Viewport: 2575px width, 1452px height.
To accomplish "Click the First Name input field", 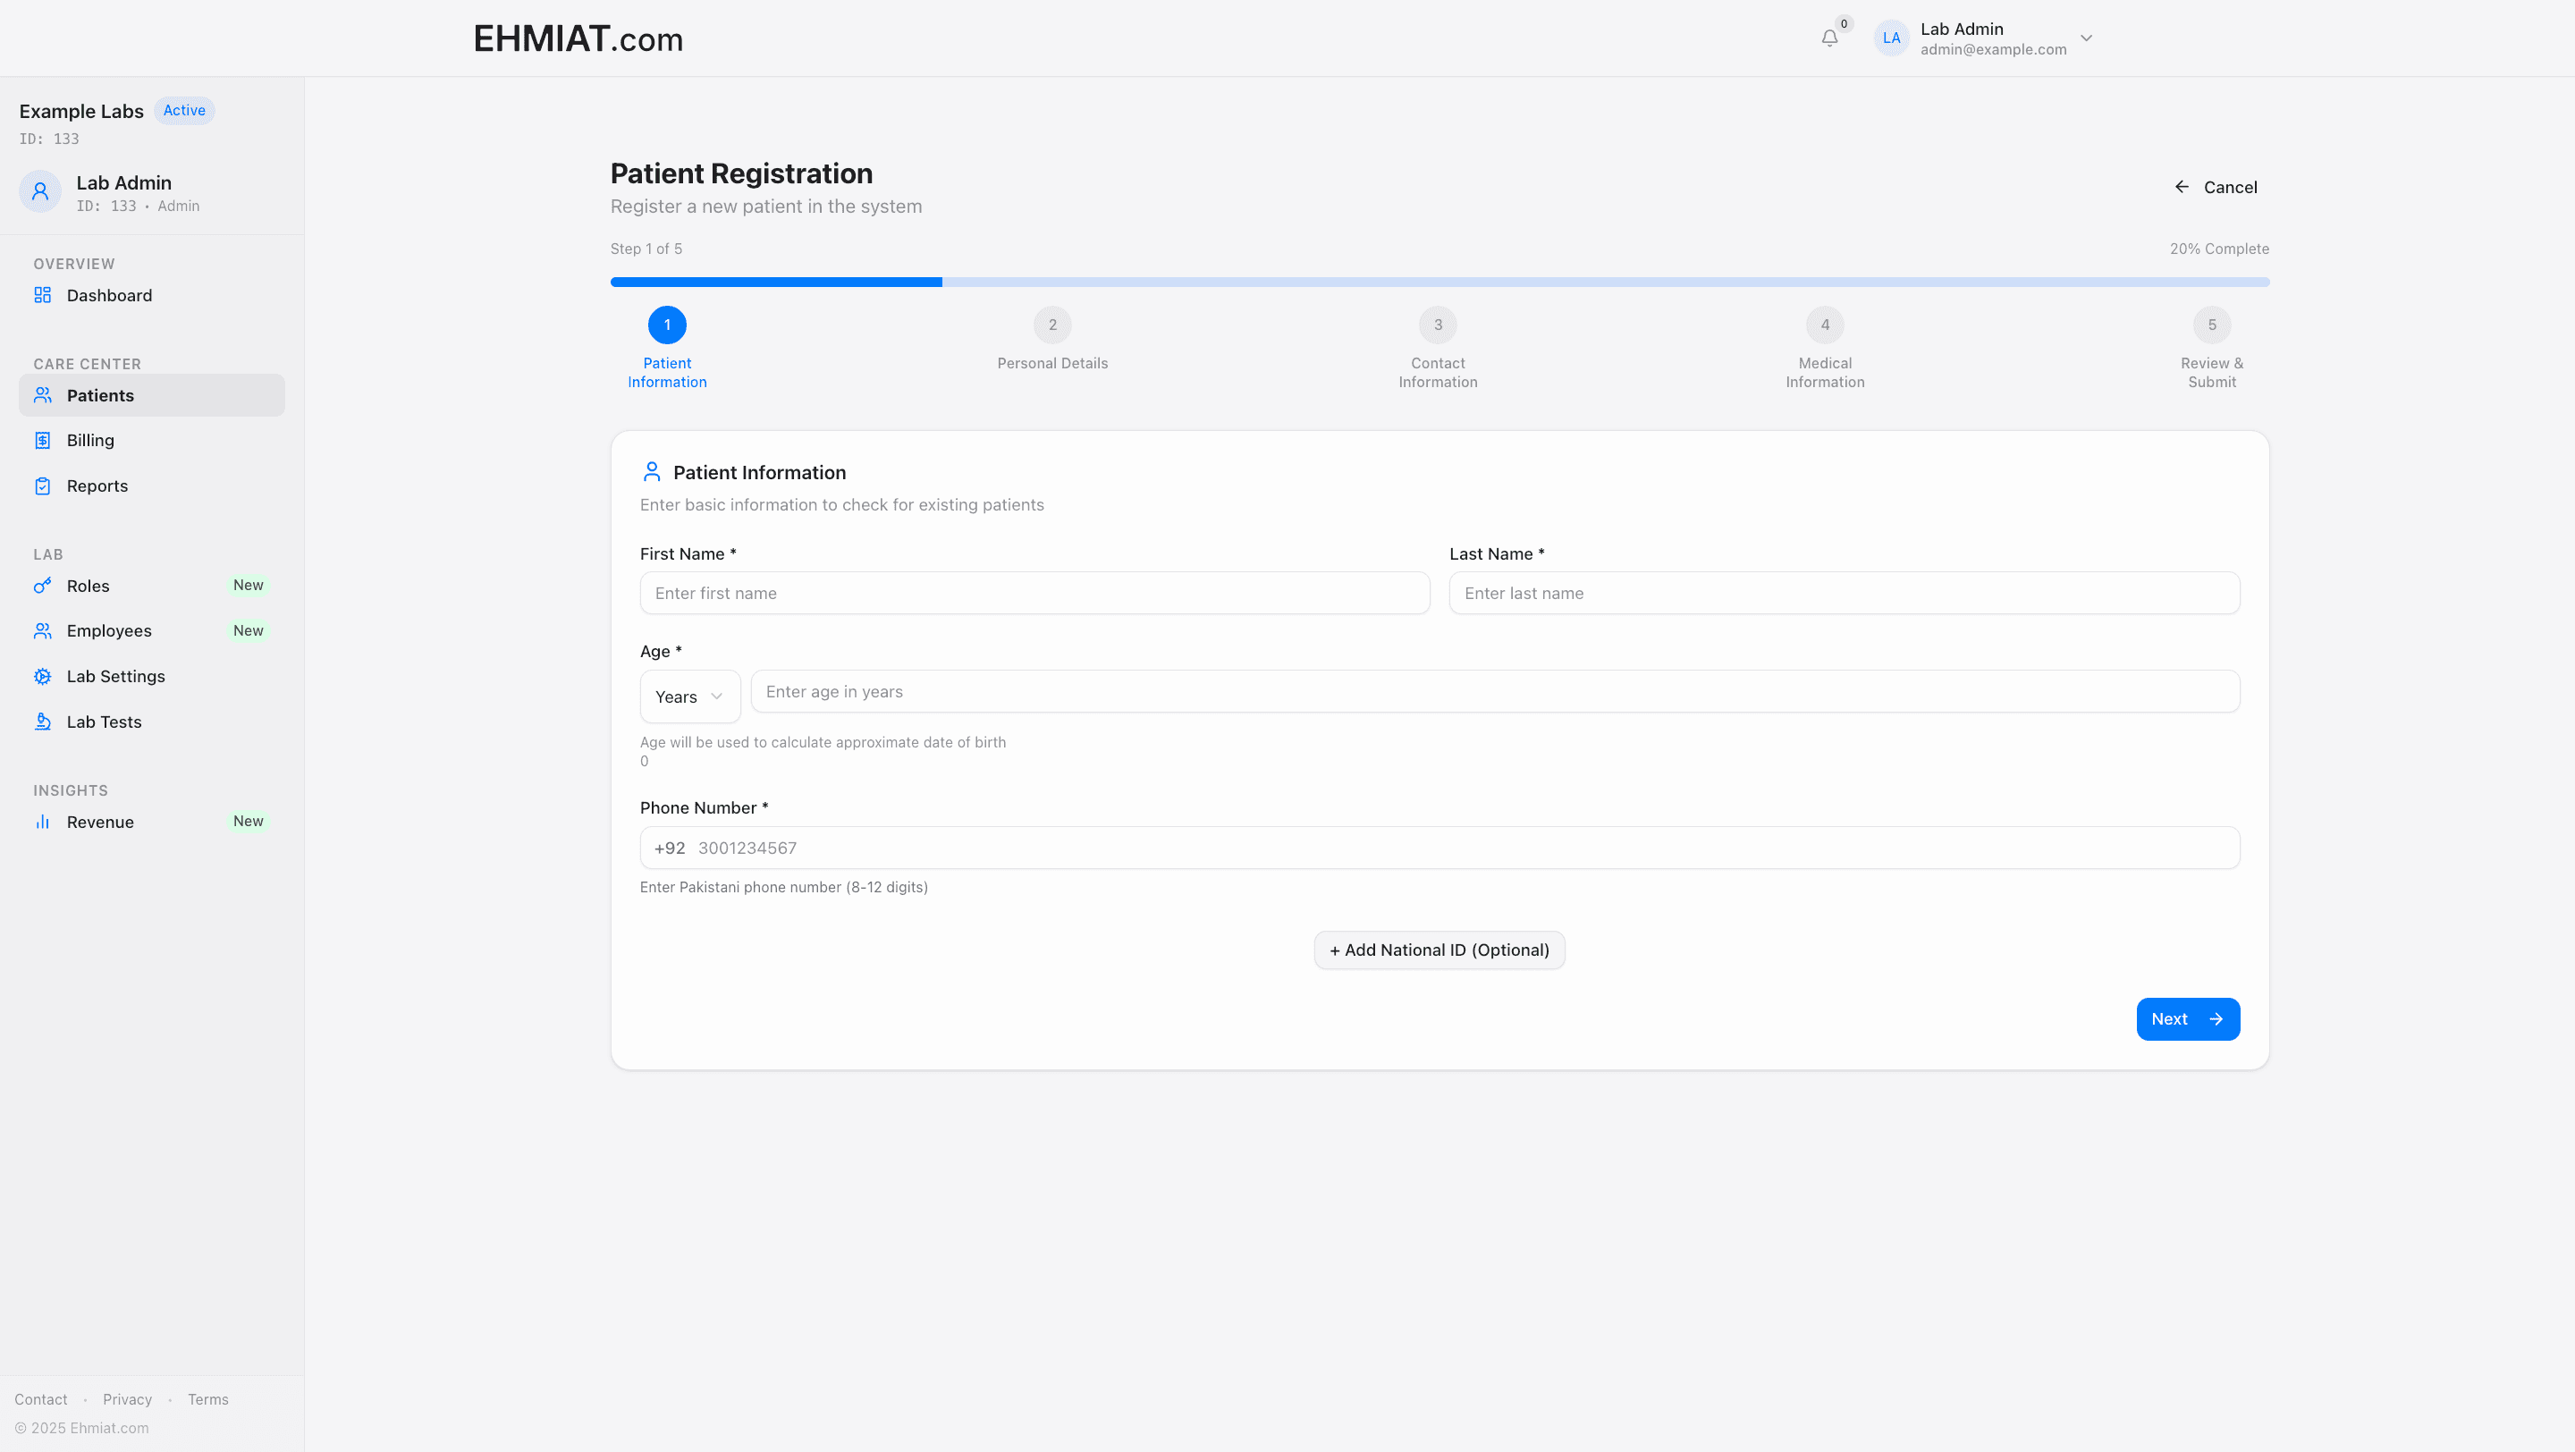I will (x=1034, y=593).
